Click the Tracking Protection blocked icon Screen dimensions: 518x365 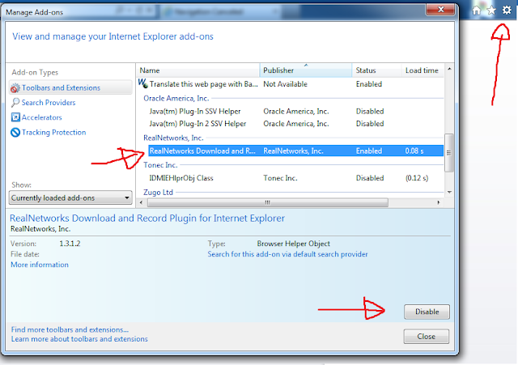tap(15, 132)
